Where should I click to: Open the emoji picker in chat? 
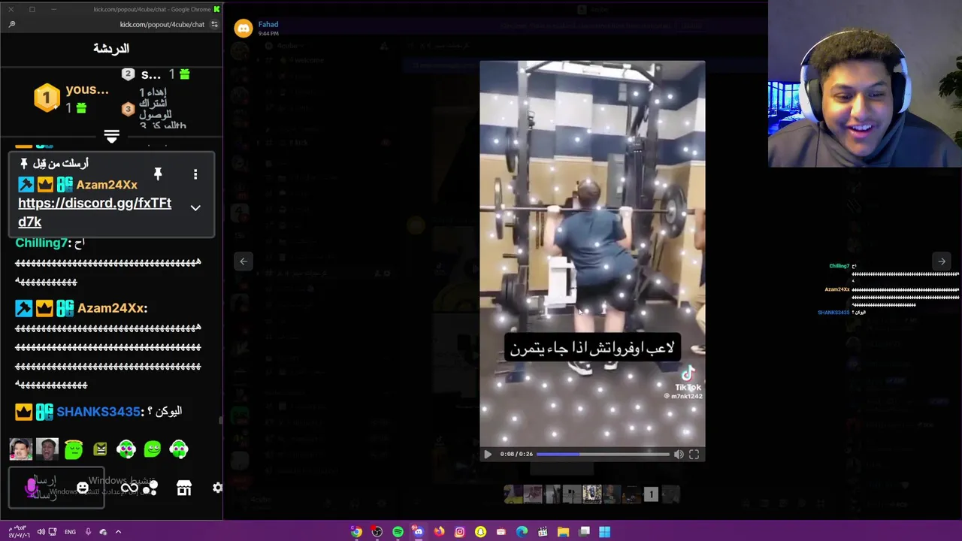tap(83, 488)
